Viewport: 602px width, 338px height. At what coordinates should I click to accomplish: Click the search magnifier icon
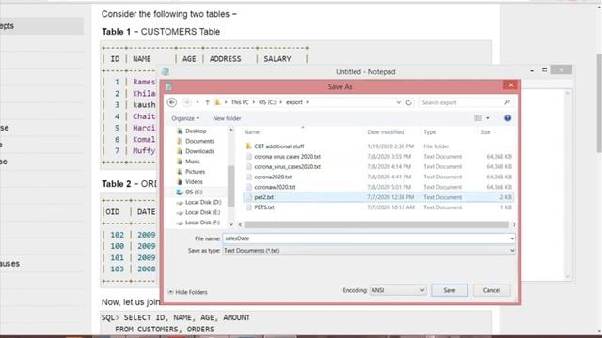[x=507, y=102]
